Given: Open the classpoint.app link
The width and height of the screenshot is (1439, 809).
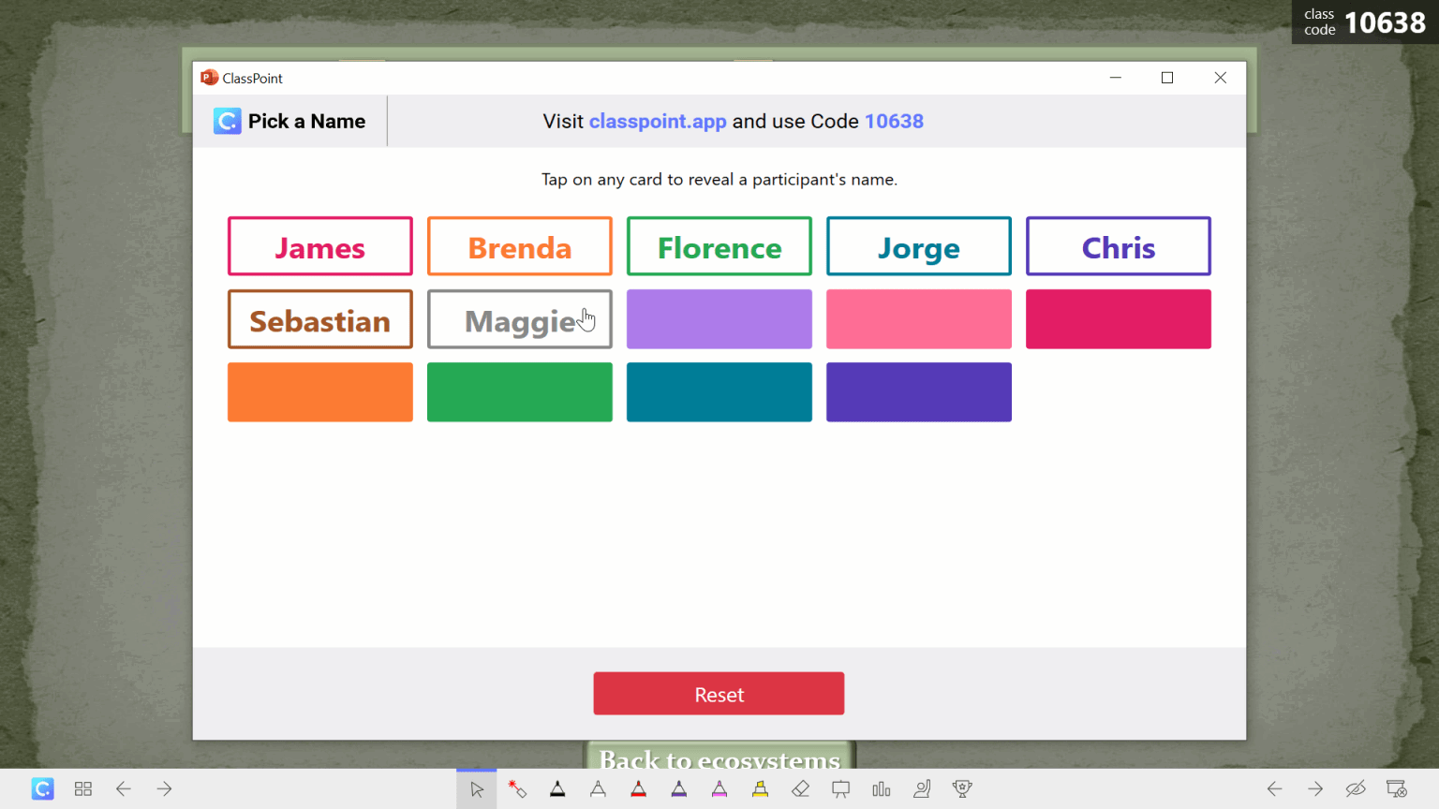Looking at the screenshot, I should tap(658, 121).
